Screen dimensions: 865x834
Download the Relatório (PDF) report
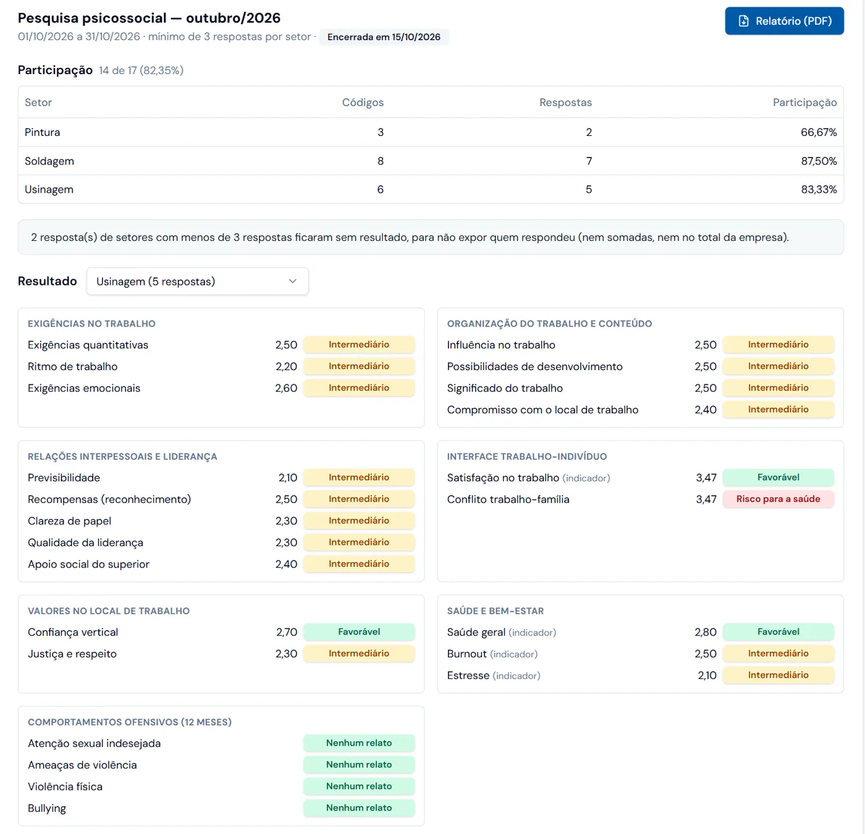point(784,21)
